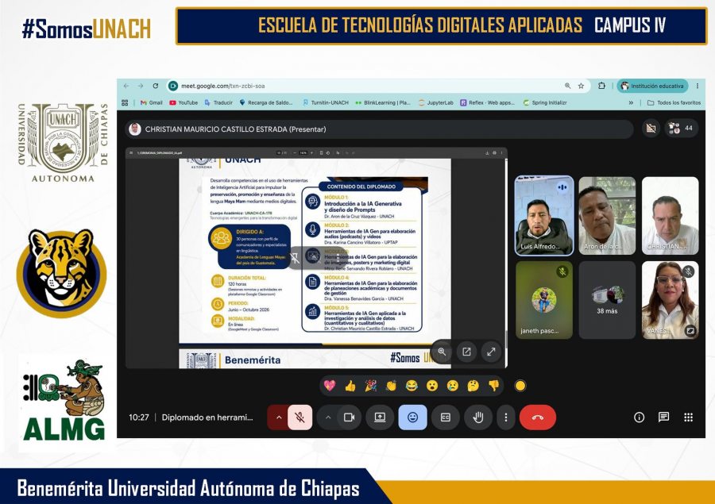This screenshot has height=504, width=715.
Task: Send the clapping hands reaction
Action: point(391,386)
